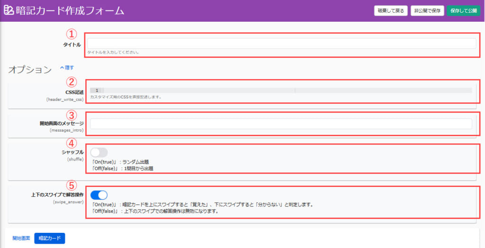Click the flashcard logo icon in header
This screenshot has height=248, width=485.
(9, 10)
